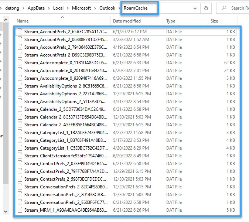The width and height of the screenshot is (249, 222).
Task: Click the date 6/20/2022 8:49 PM
Action: (131, 156)
